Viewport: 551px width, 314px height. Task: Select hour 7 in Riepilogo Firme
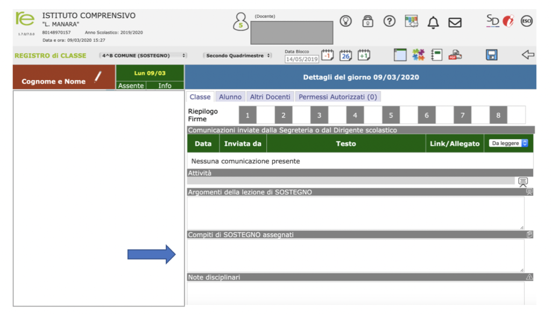[462, 115]
